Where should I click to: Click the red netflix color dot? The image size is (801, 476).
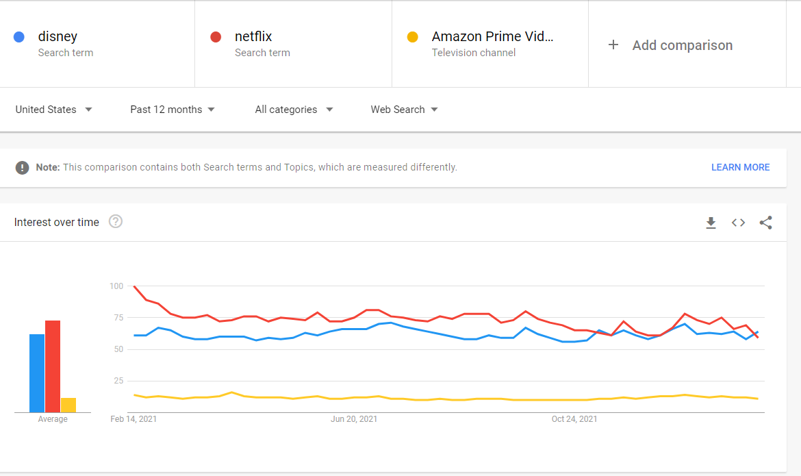[216, 37]
